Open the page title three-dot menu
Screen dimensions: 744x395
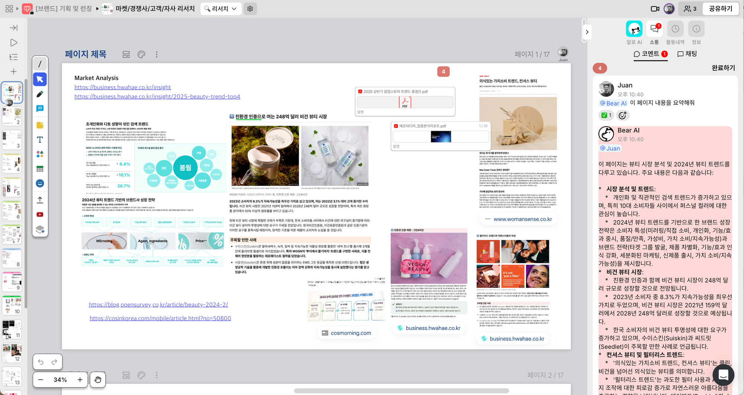157,55
